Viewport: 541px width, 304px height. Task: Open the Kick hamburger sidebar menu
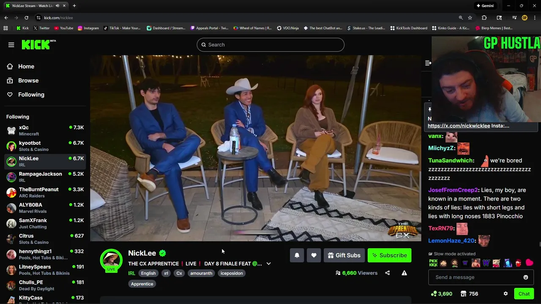coord(11,45)
